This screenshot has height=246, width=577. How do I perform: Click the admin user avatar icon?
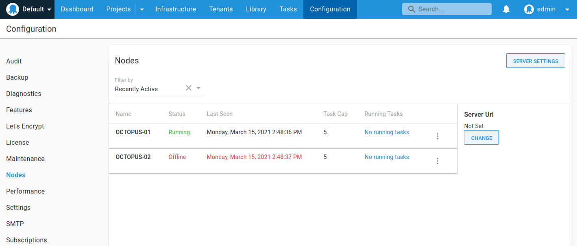(x=529, y=9)
